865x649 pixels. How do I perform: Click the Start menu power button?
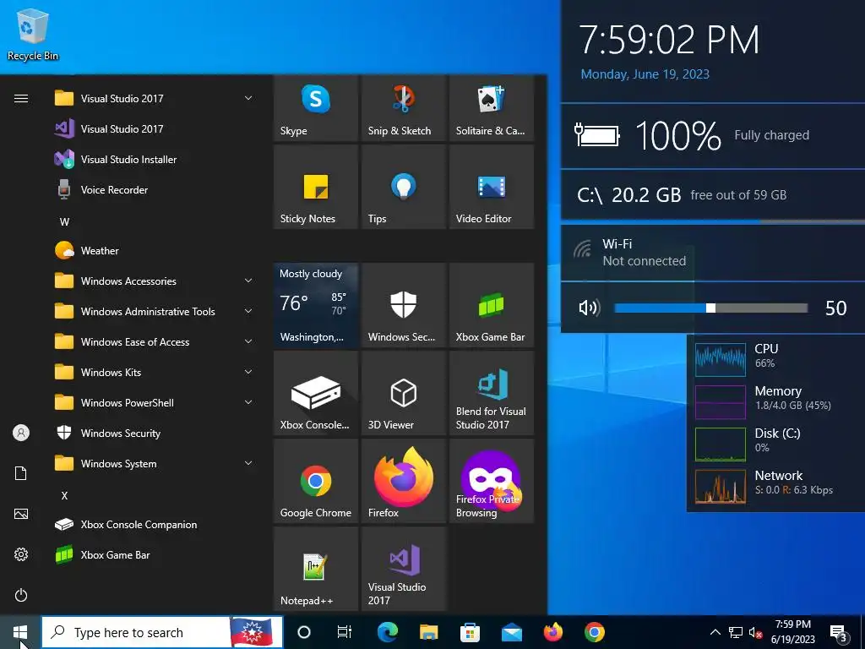21,595
